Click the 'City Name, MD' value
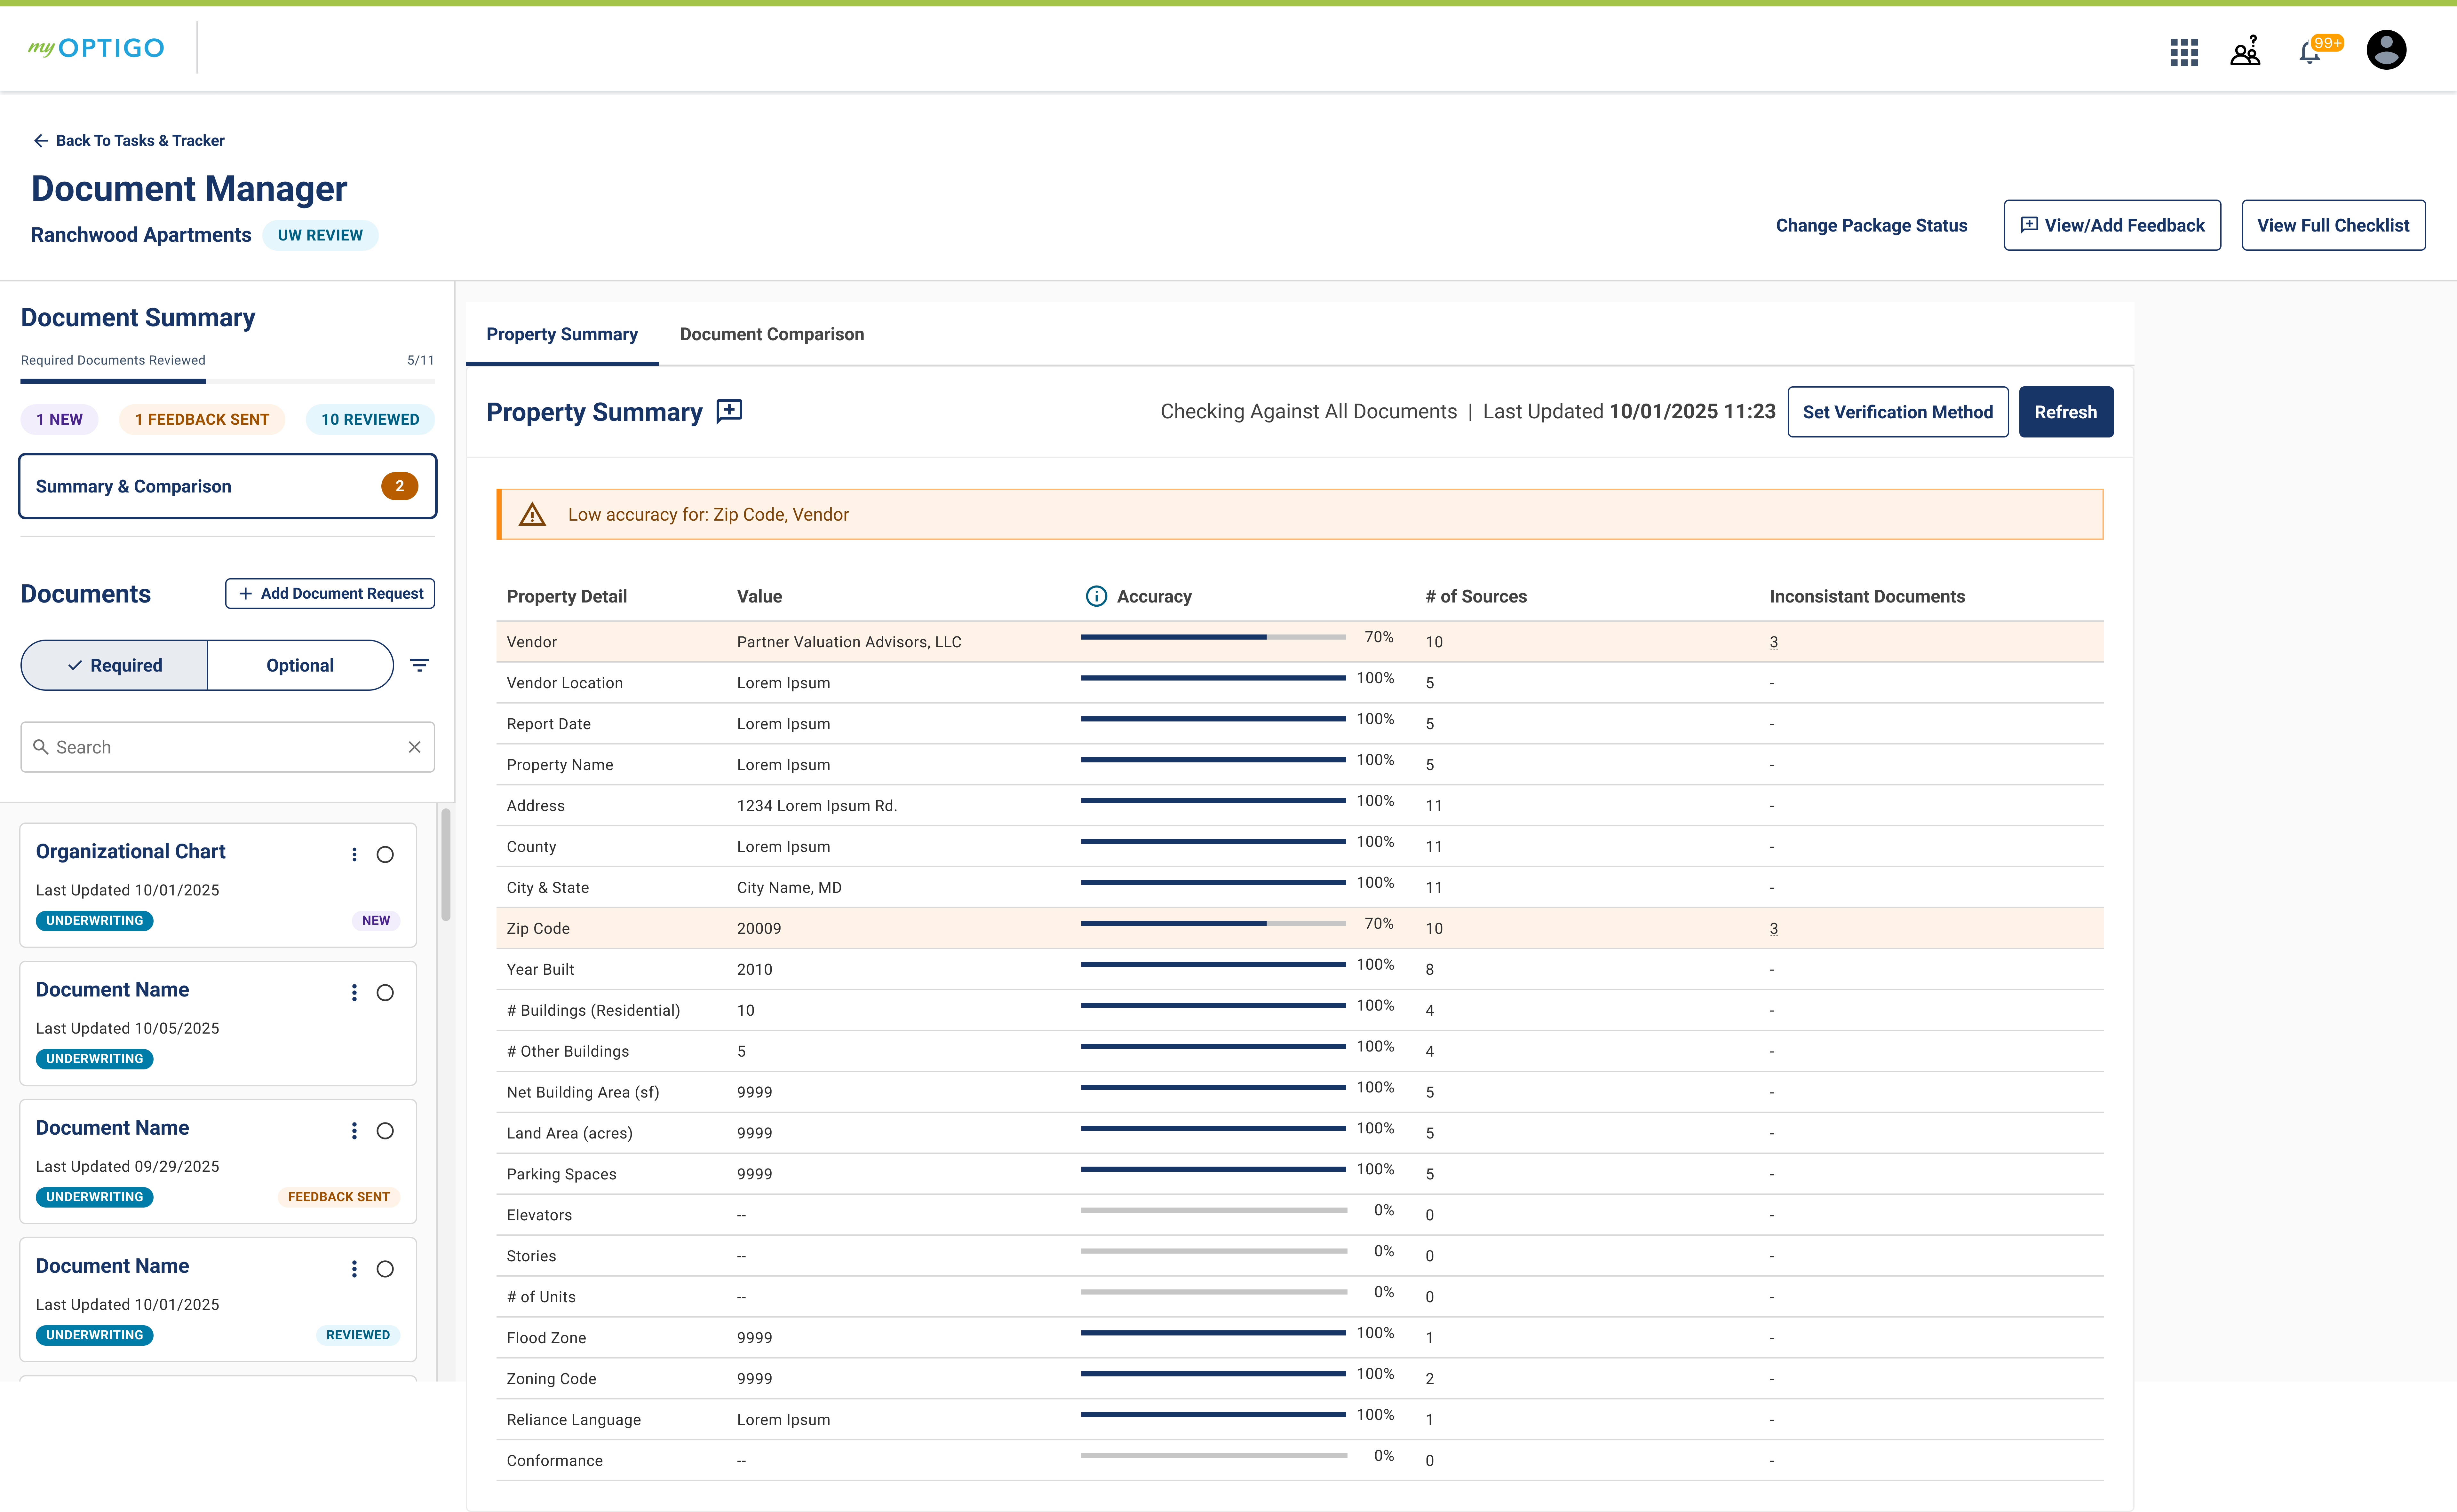 coord(789,888)
